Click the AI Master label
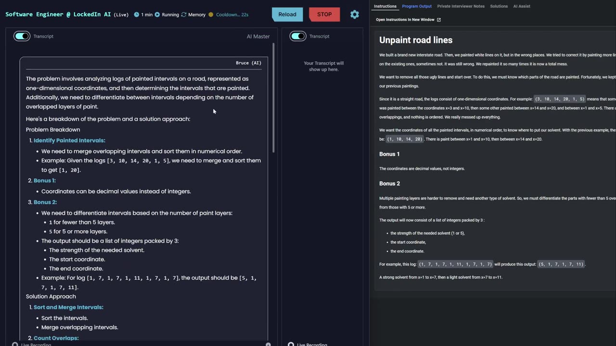 point(258,37)
